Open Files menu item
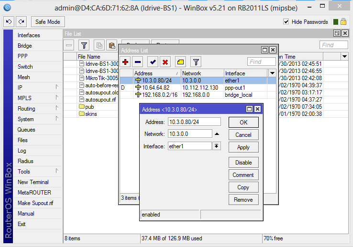The image size is (353, 247). click(38, 140)
